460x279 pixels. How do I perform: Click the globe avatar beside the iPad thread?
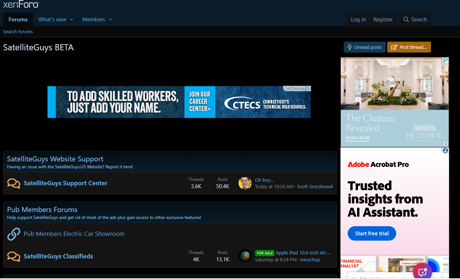pyautogui.click(x=245, y=256)
